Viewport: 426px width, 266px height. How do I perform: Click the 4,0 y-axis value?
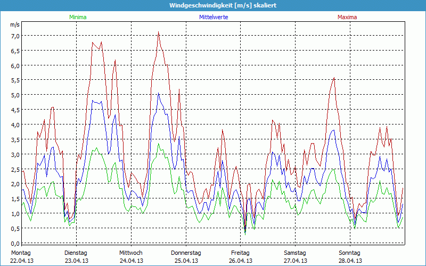click(15, 125)
